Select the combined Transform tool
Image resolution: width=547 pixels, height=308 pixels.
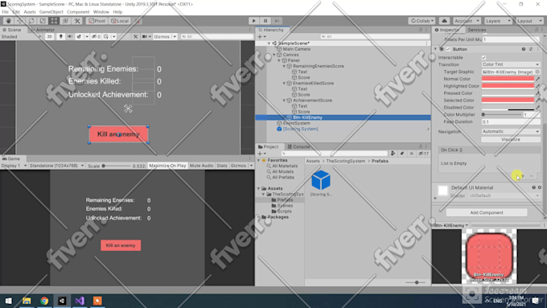point(66,21)
